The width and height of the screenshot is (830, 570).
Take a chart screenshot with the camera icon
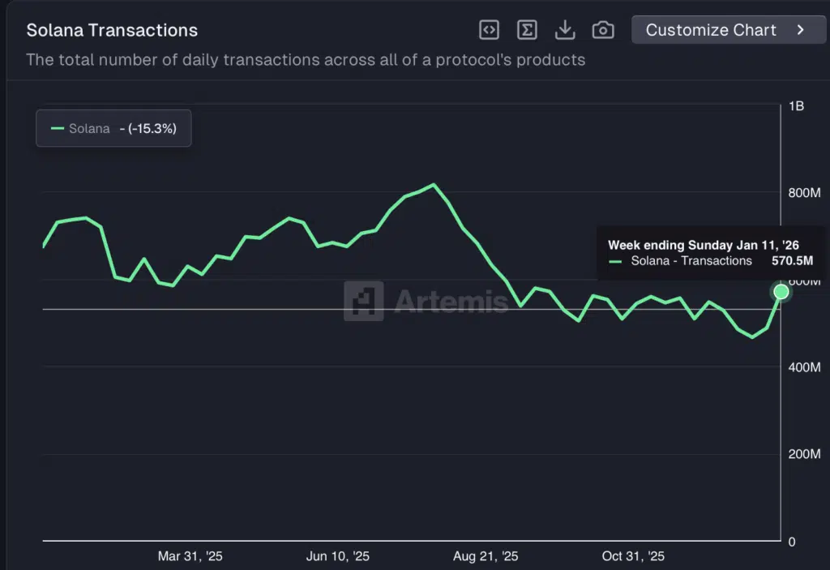coord(603,29)
